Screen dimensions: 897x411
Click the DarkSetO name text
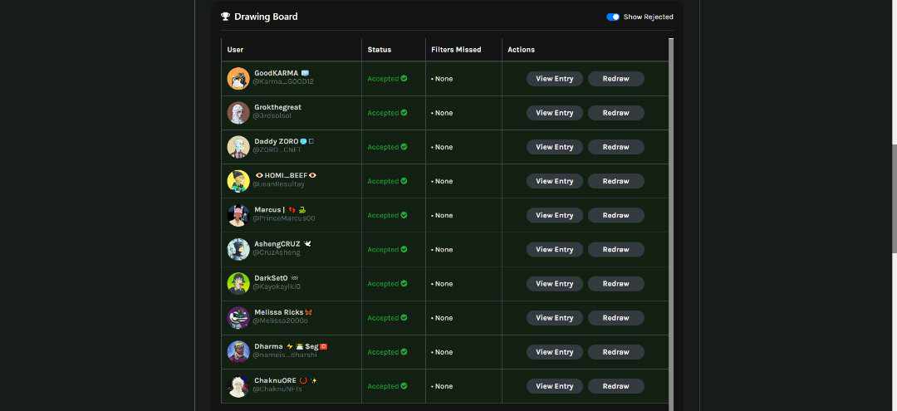[x=271, y=278]
